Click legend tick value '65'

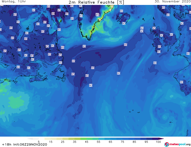(x=110, y=142)
